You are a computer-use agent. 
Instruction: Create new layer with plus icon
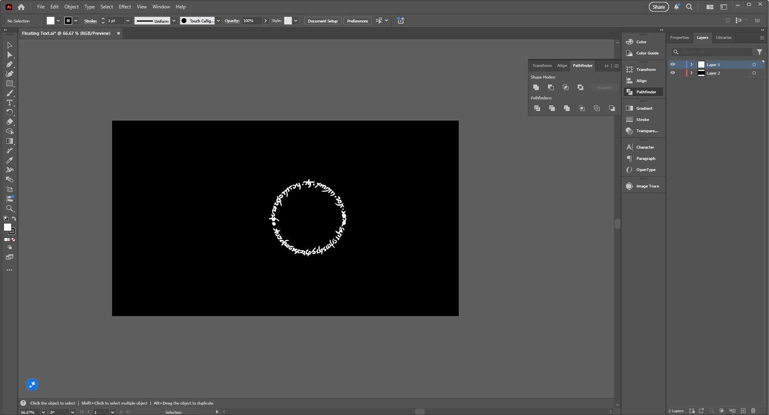click(x=743, y=411)
